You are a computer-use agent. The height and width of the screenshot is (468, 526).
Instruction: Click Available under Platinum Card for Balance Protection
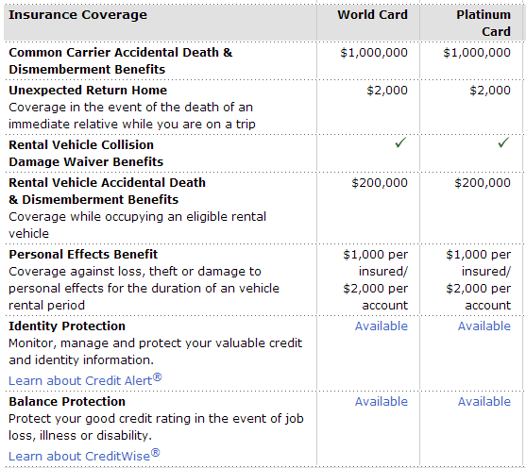[x=484, y=402]
